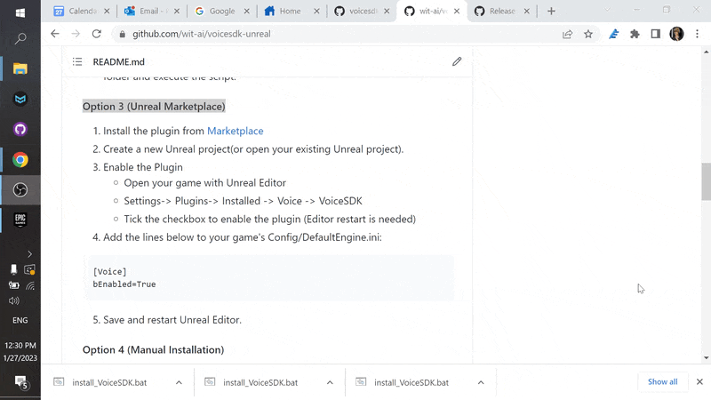Open Windows search from the taskbar
711x400 pixels.
20,39
